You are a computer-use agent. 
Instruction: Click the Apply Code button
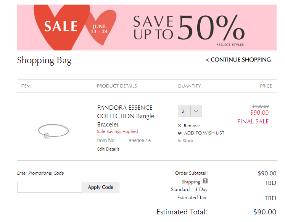click(100, 187)
